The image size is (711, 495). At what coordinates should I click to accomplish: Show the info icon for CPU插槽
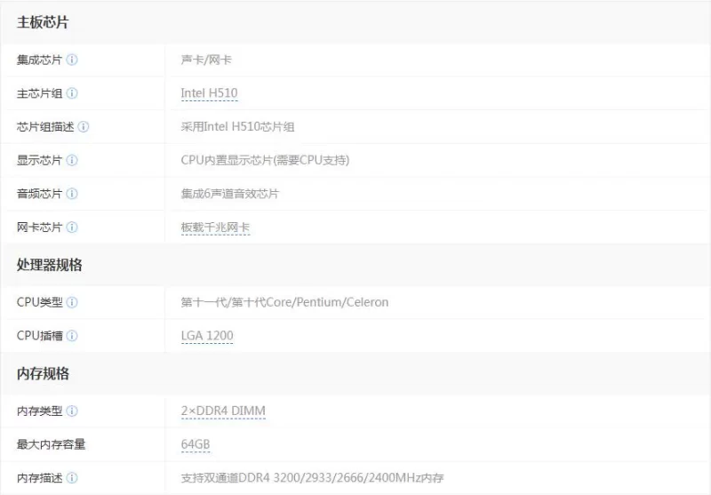point(72,336)
